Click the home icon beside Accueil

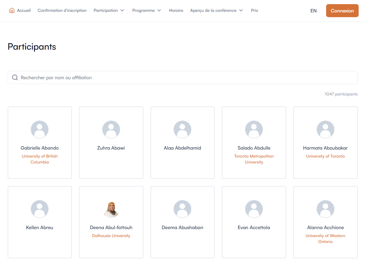(x=12, y=10)
